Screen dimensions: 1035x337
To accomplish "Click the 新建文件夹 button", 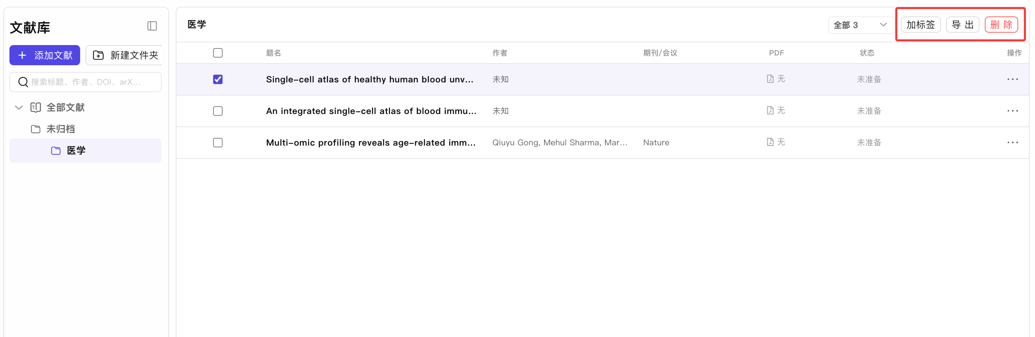I will click(x=125, y=55).
